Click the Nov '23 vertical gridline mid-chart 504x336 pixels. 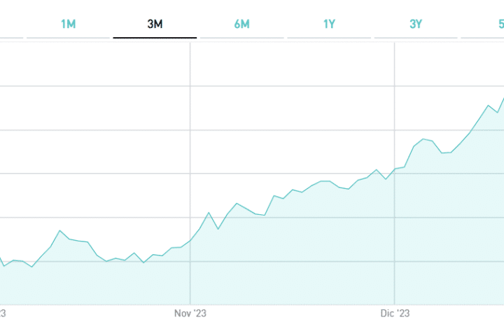click(x=190, y=140)
